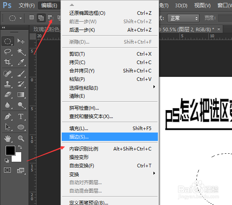Open the style dropdown showing 正常
232x205 pixels.
(184, 18)
